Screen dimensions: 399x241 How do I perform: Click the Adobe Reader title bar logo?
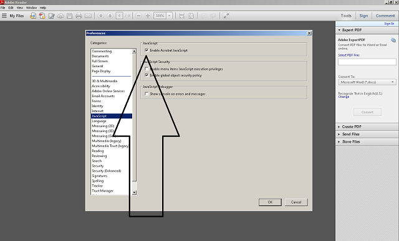tap(2, 2)
